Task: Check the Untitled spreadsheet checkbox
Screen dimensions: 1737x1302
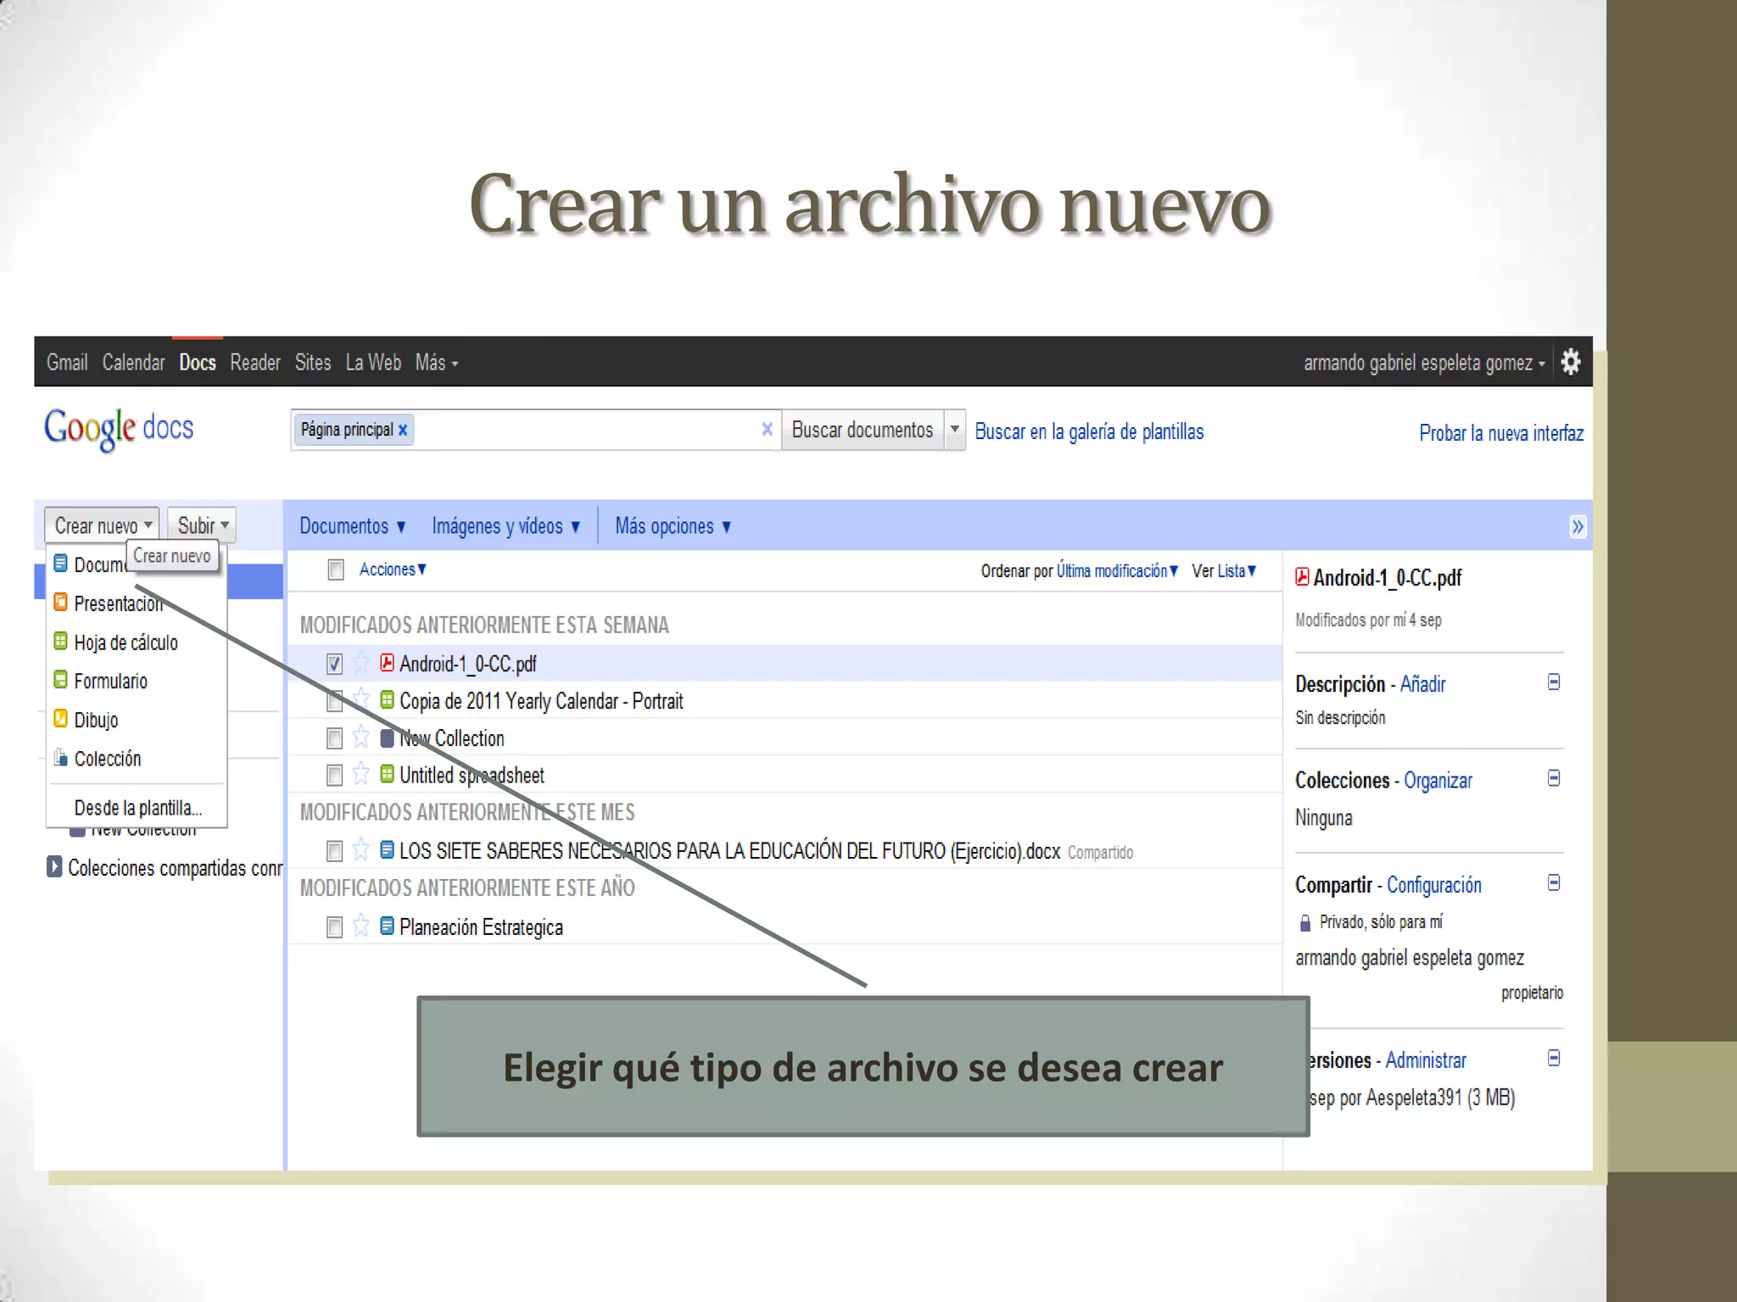Action: click(335, 776)
